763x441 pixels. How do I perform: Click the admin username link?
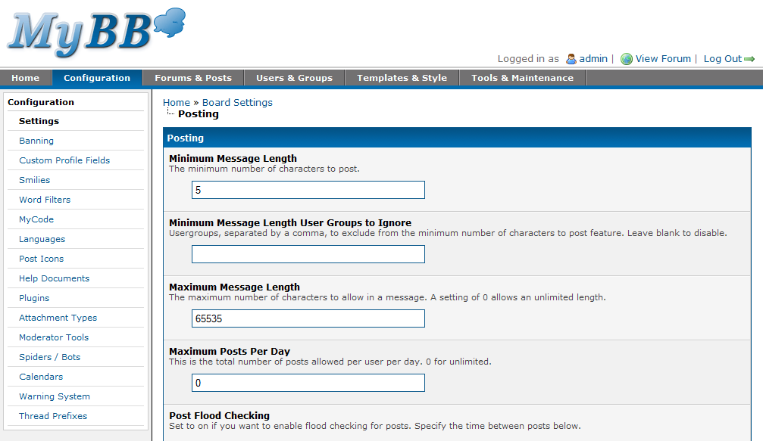593,59
